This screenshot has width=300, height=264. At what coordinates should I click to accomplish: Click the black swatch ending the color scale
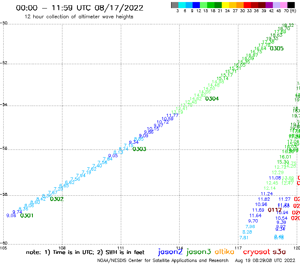(291, 5)
